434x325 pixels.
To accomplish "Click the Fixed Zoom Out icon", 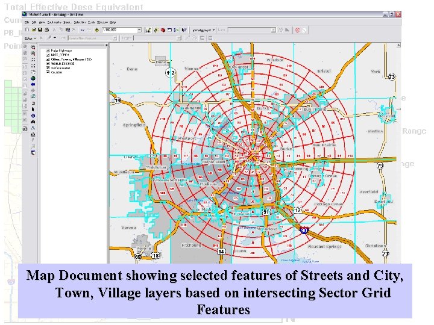I will coord(33,66).
